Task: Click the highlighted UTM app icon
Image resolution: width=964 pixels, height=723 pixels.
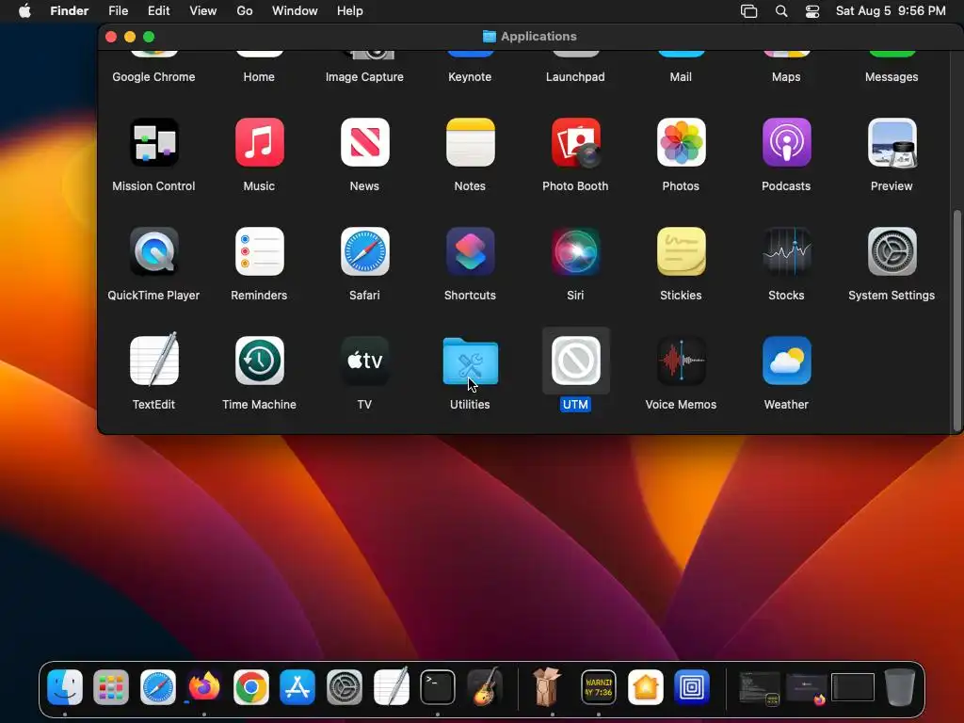Action: (x=575, y=361)
